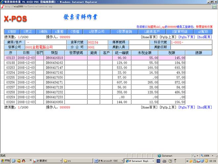
Task: Click the bottom Home首頁 link
Action: [150, 108]
